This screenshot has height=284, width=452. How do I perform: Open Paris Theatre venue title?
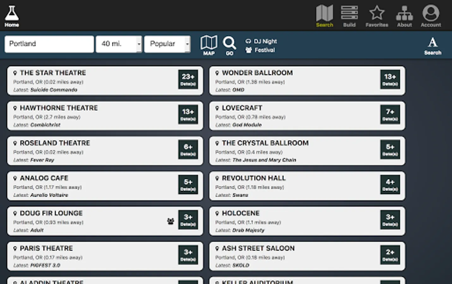pos(46,248)
